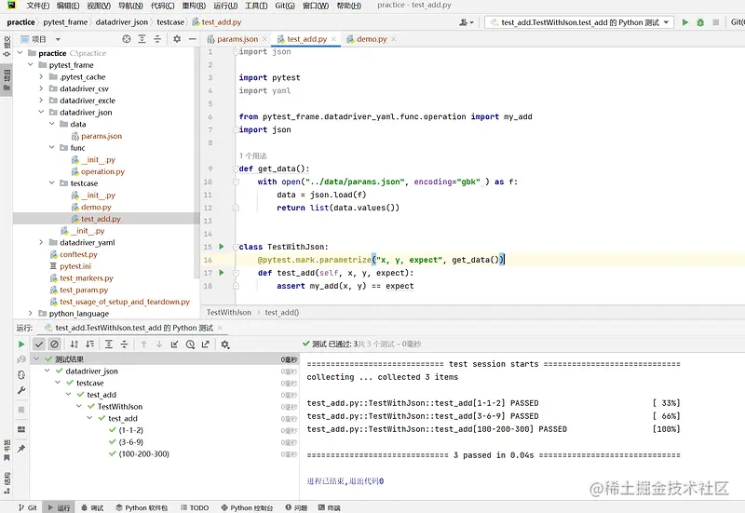Screen dimensions: 745x513
Task: Open the Git tool window
Action: 28,507
